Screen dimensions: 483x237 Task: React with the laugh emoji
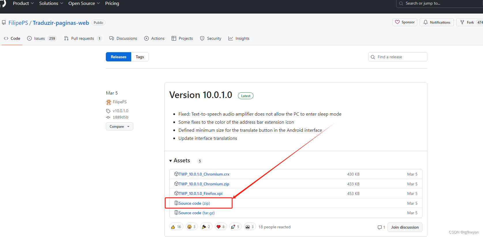[x=192, y=227]
